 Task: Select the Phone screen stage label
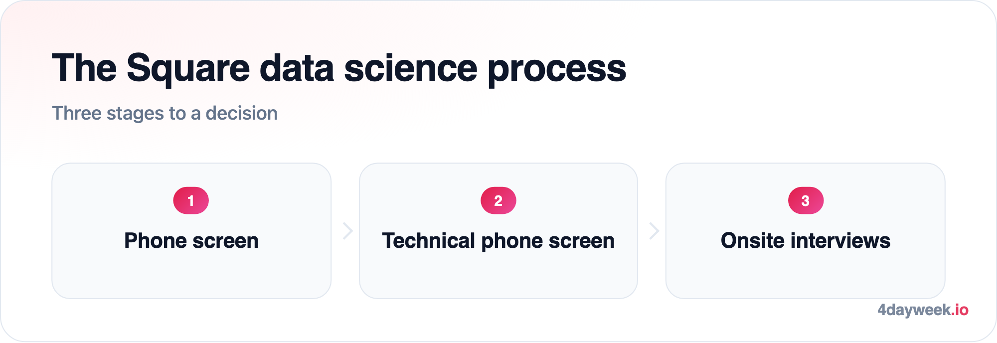tap(191, 241)
